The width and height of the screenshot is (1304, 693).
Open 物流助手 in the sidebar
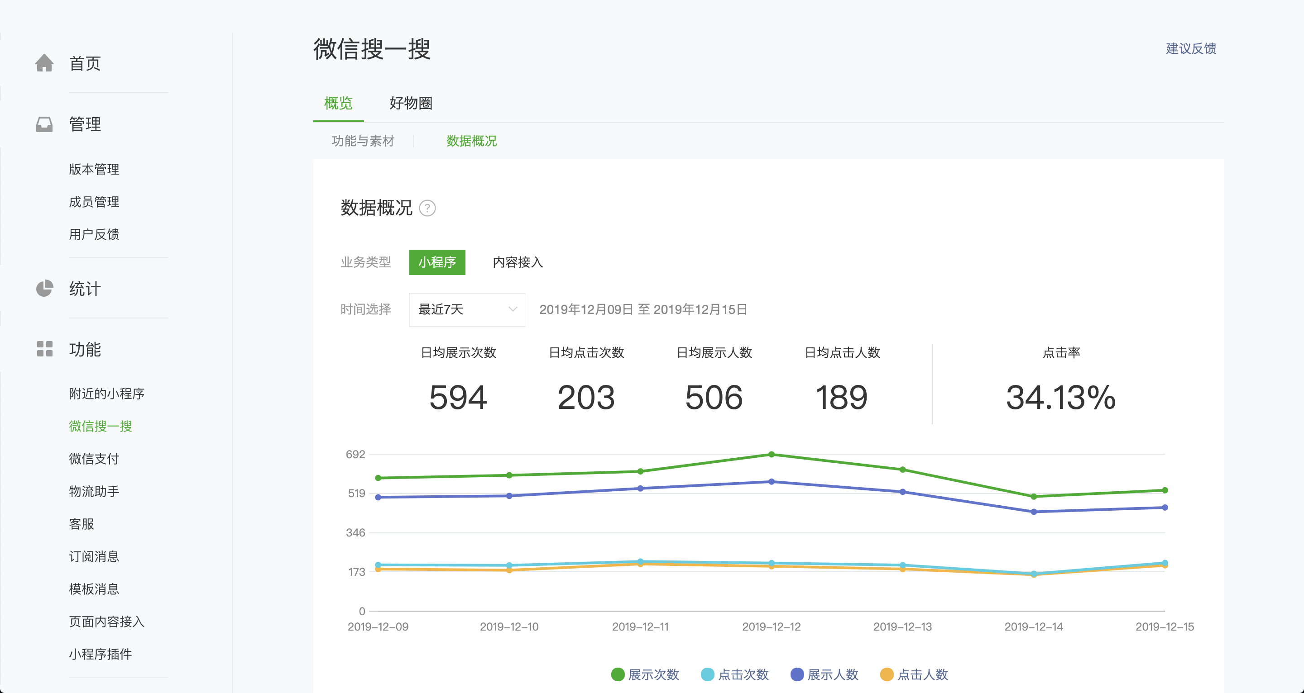(x=94, y=491)
